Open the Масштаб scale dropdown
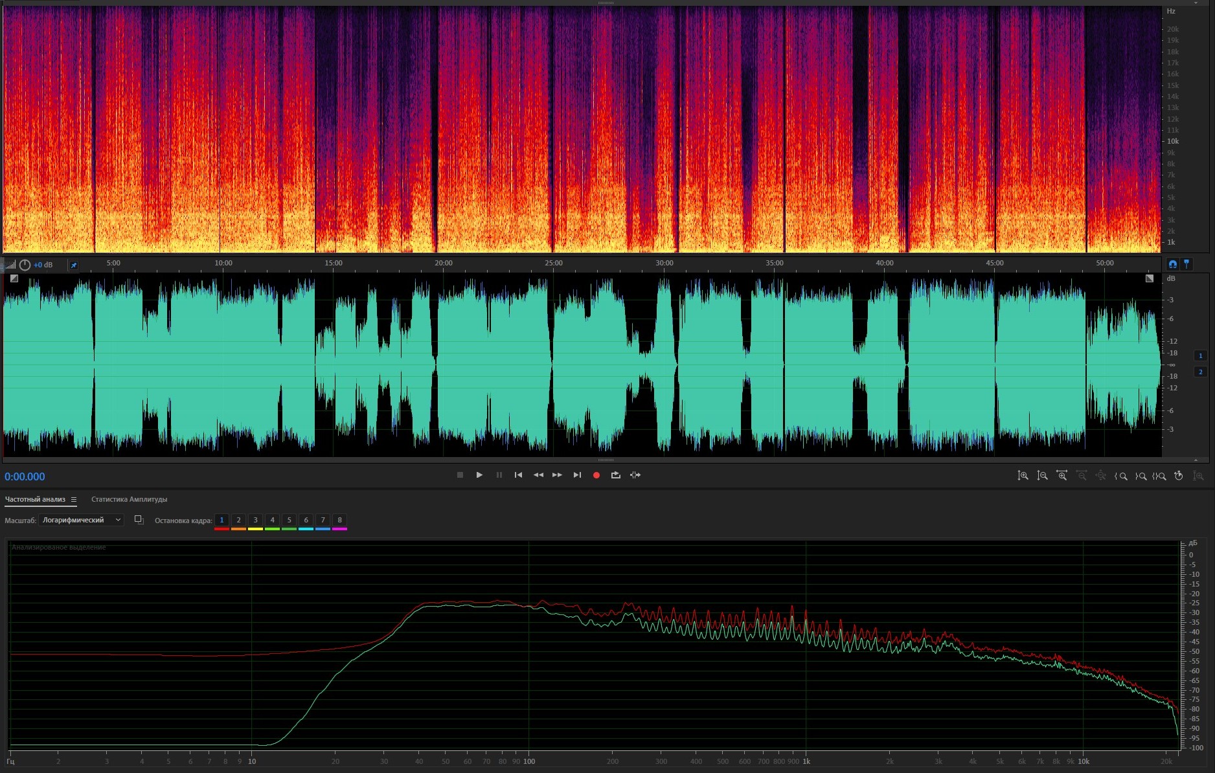Screen dimensions: 1215x773 [x=82, y=520]
